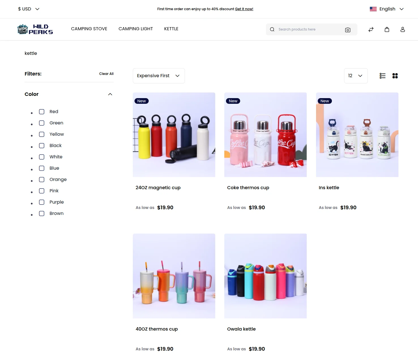Open the Camping Stove menu
The width and height of the screenshot is (418, 358).
(89, 29)
